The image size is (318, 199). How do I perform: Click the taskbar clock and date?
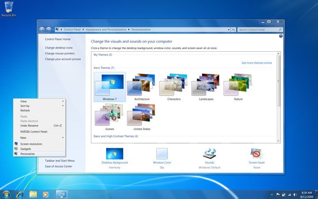307,195
